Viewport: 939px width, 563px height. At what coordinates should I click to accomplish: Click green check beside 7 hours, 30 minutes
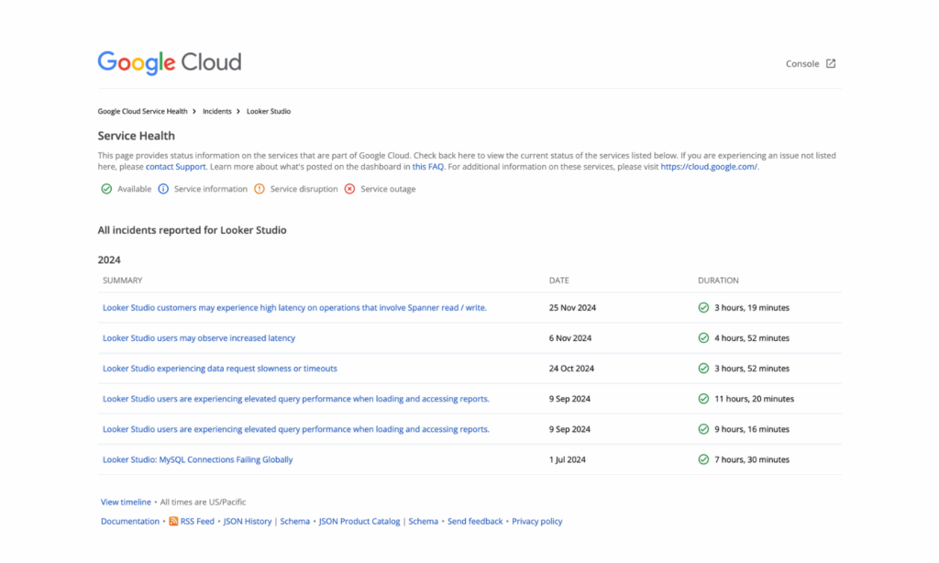click(703, 459)
